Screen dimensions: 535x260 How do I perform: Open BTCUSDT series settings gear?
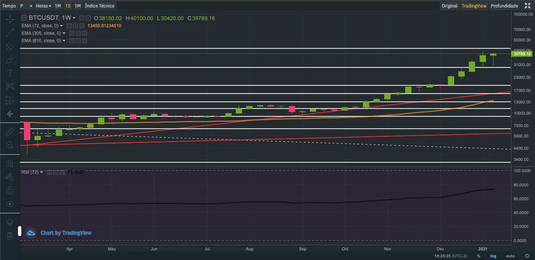(x=88, y=18)
